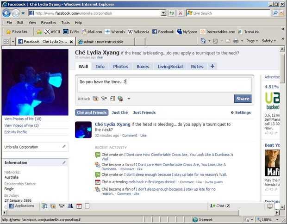Switch to the LivingSocial profile tab
The width and height of the screenshot is (287, 224).
[170, 67]
